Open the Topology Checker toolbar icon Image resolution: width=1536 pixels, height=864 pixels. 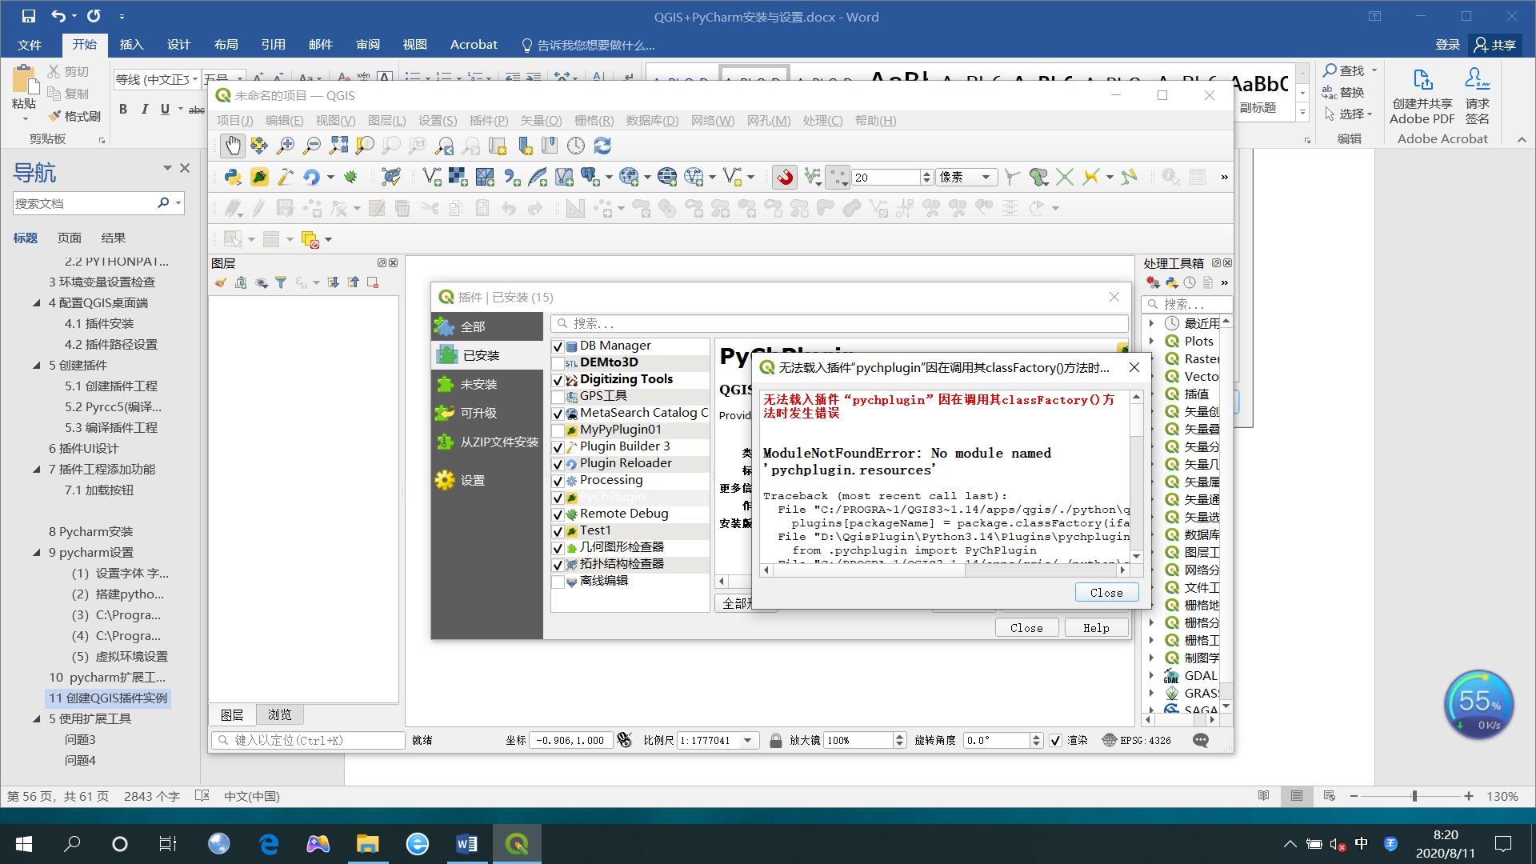tap(391, 177)
